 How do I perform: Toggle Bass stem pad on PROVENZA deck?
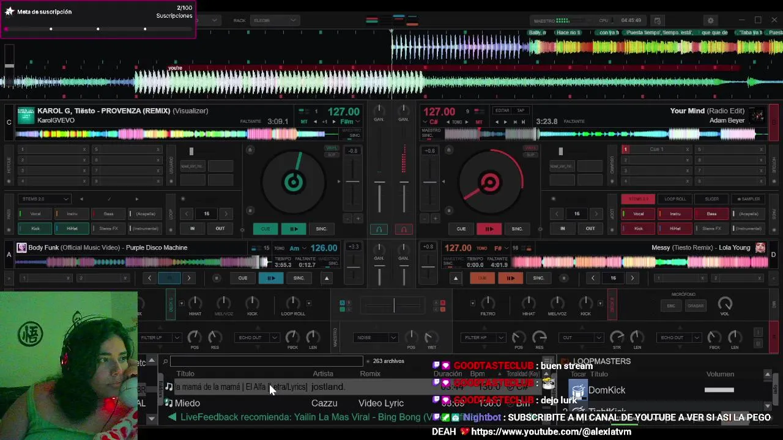(108, 214)
